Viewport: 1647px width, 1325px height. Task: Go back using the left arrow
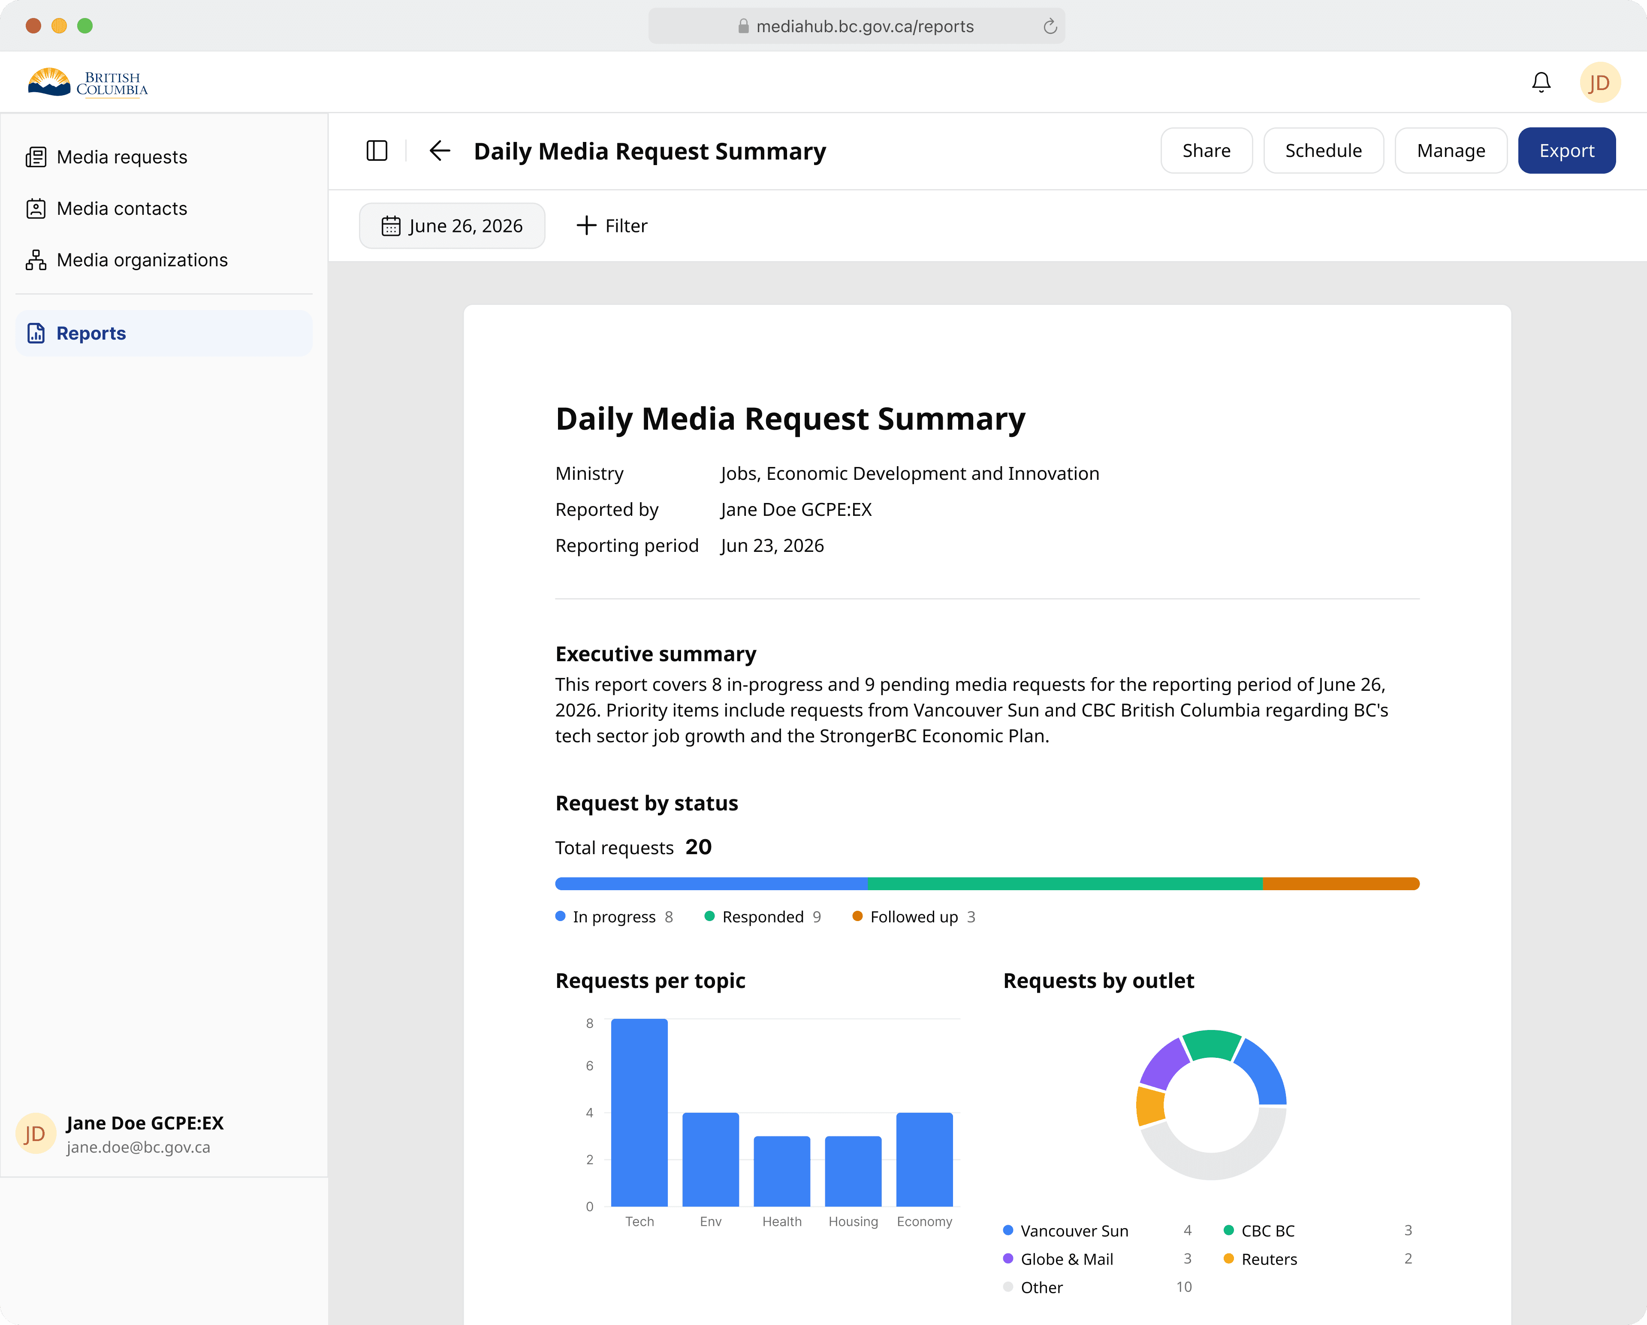[439, 151]
